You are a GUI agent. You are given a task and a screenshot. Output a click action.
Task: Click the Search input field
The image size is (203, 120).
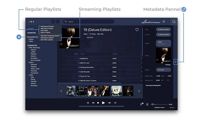89,22
